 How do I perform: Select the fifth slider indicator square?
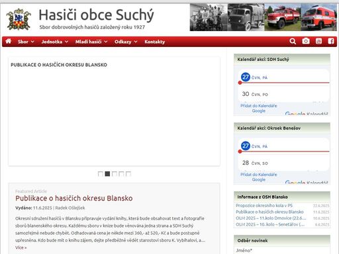tap(128, 174)
